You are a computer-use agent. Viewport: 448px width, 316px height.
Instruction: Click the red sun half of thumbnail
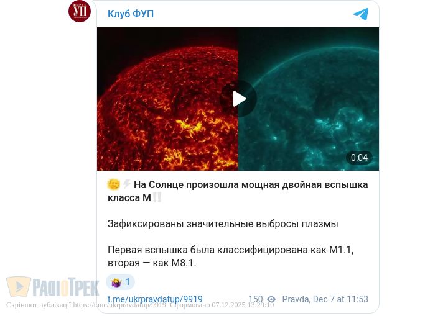168,99
